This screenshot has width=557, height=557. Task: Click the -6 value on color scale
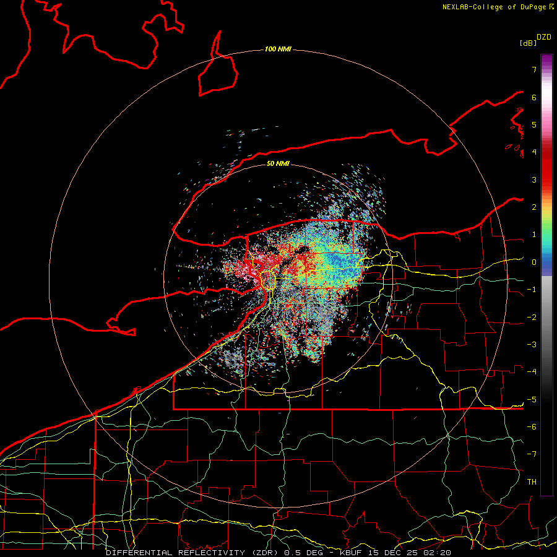pos(532,427)
